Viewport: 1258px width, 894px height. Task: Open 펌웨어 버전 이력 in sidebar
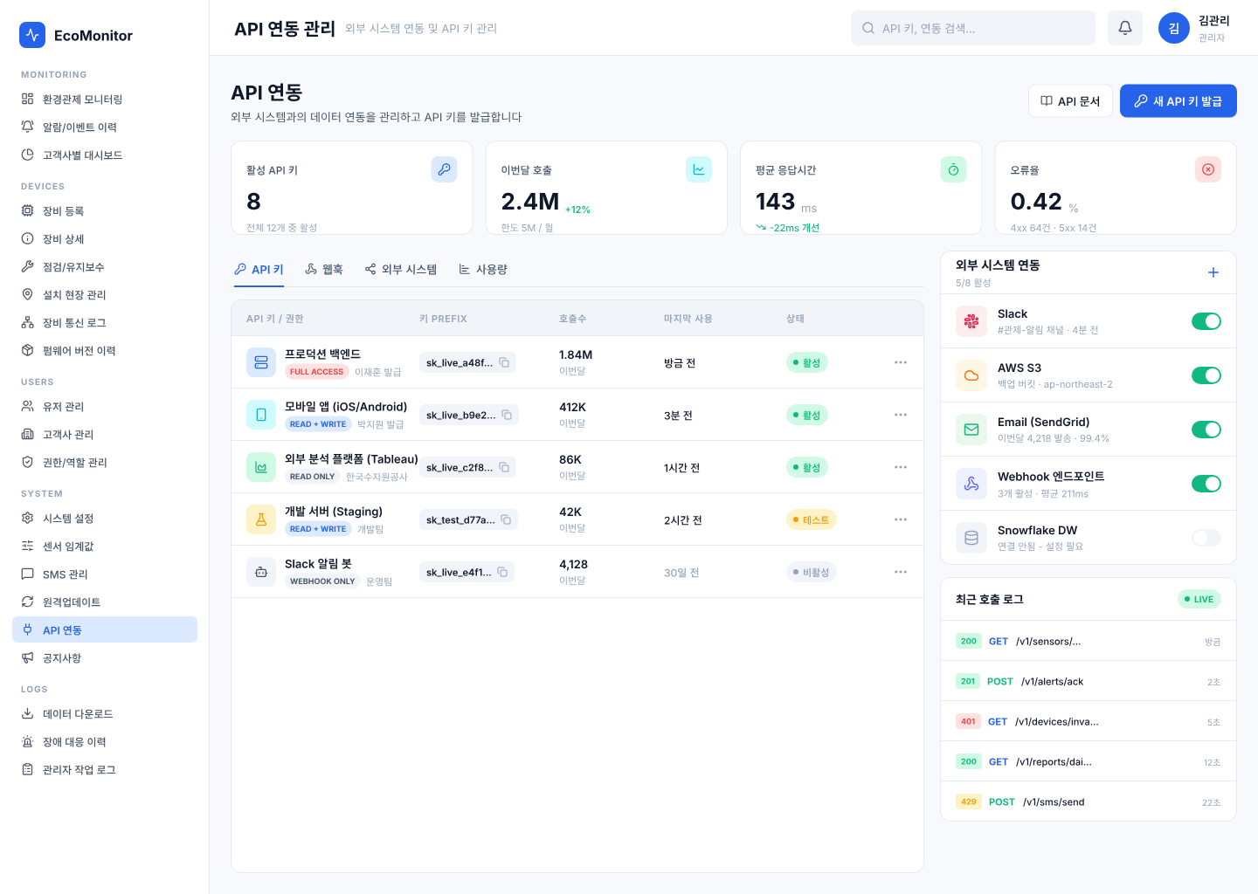105,351
